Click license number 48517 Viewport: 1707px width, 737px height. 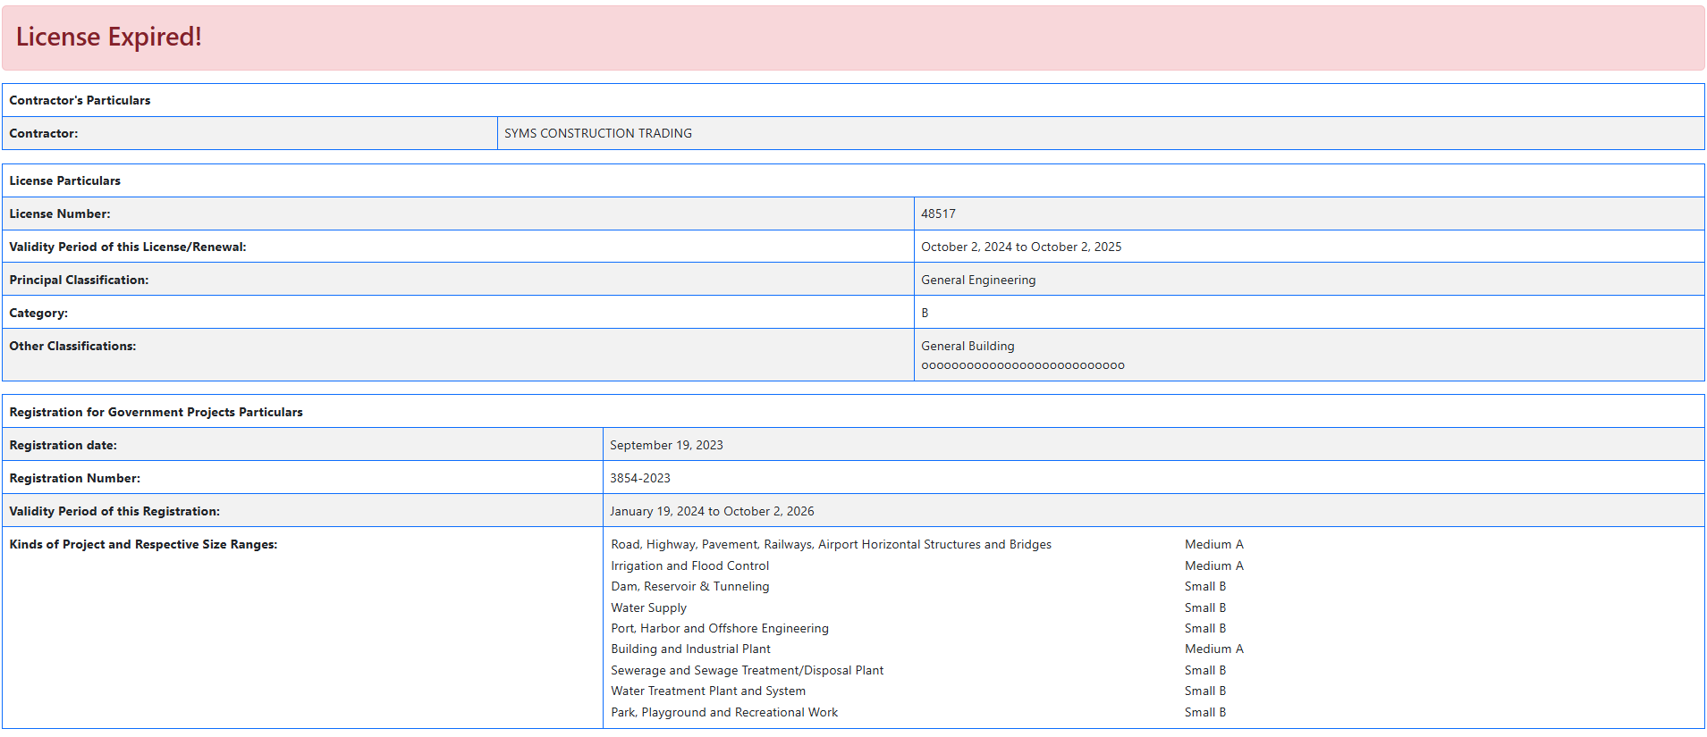point(938,214)
